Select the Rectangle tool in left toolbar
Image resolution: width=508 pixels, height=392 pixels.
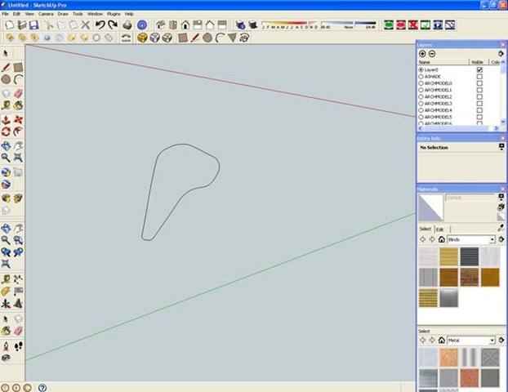pyautogui.click(x=18, y=67)
